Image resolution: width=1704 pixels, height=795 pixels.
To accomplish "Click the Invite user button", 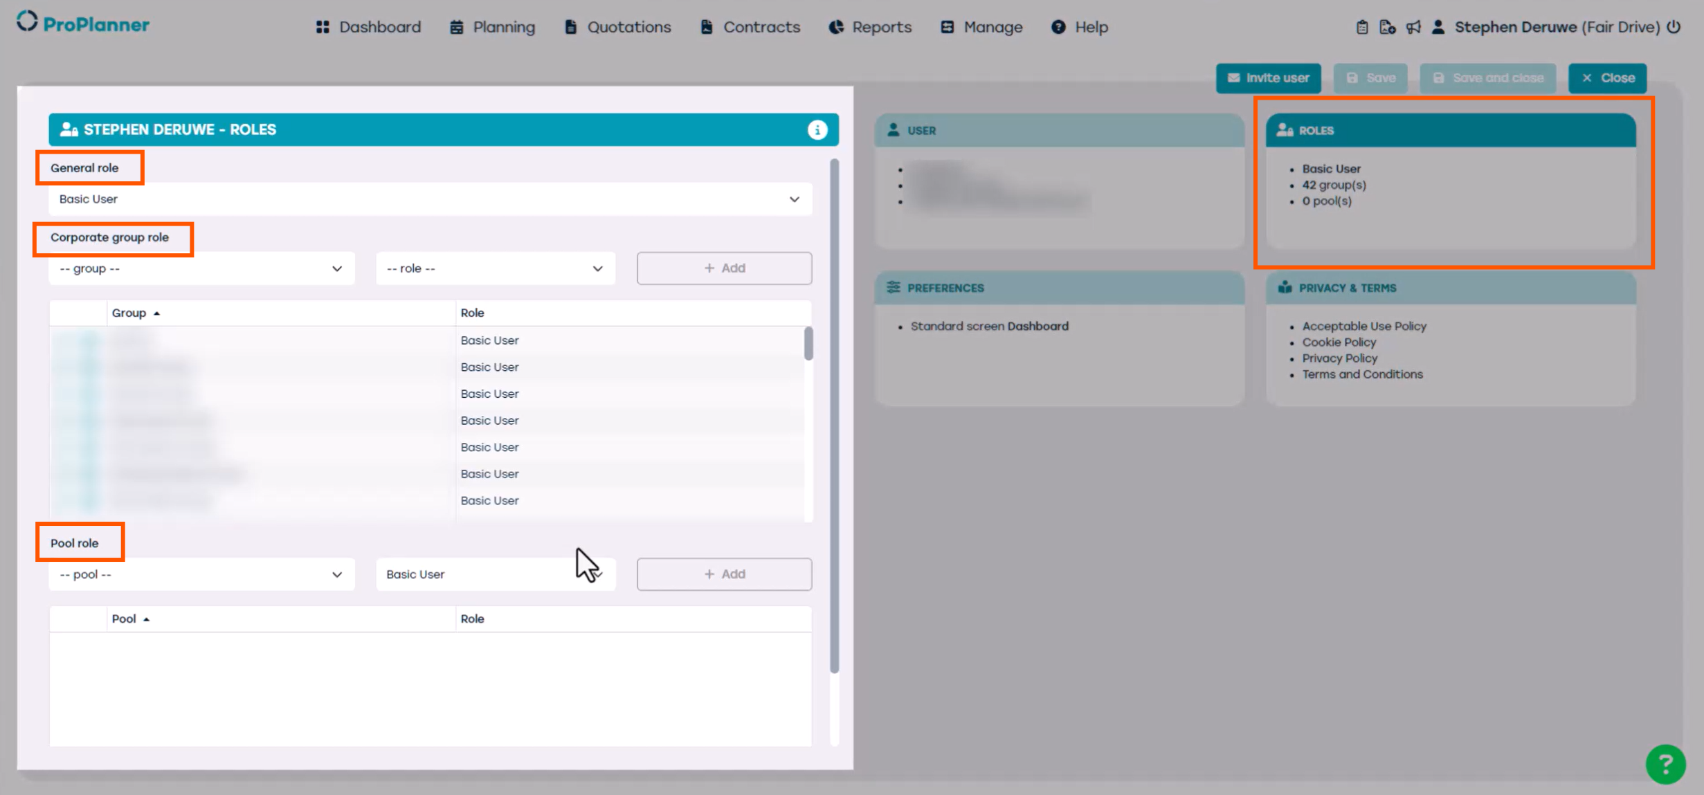I will (x=1268, y=78).
